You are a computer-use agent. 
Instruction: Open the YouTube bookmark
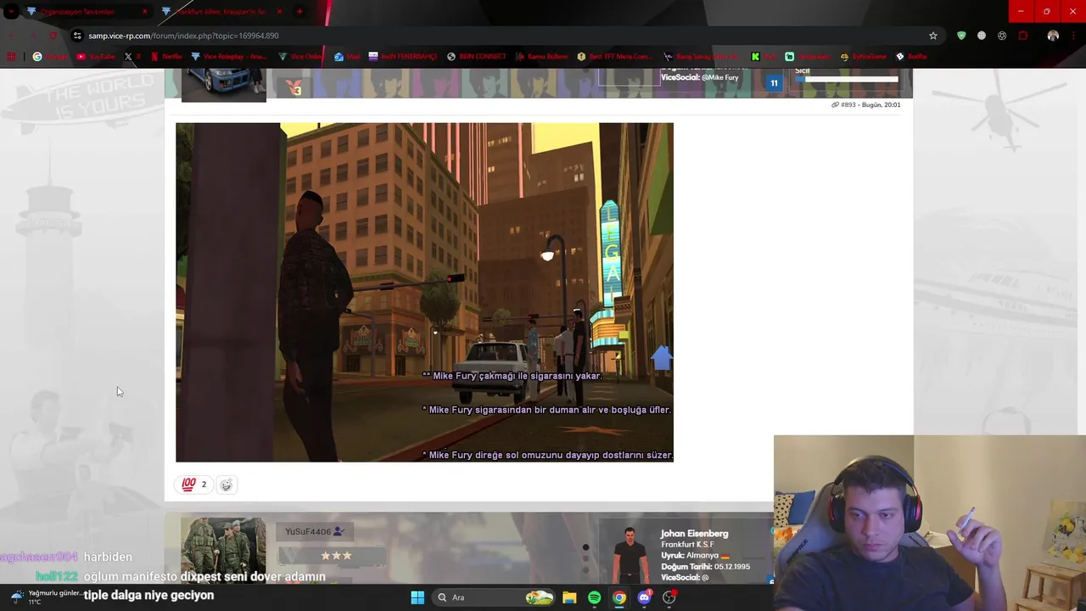point(96,57)
